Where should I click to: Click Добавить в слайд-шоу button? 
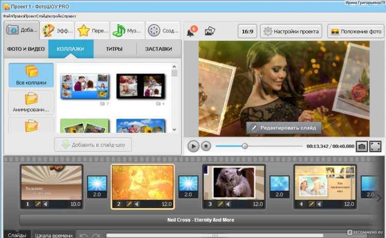click(x=93, y=145)
